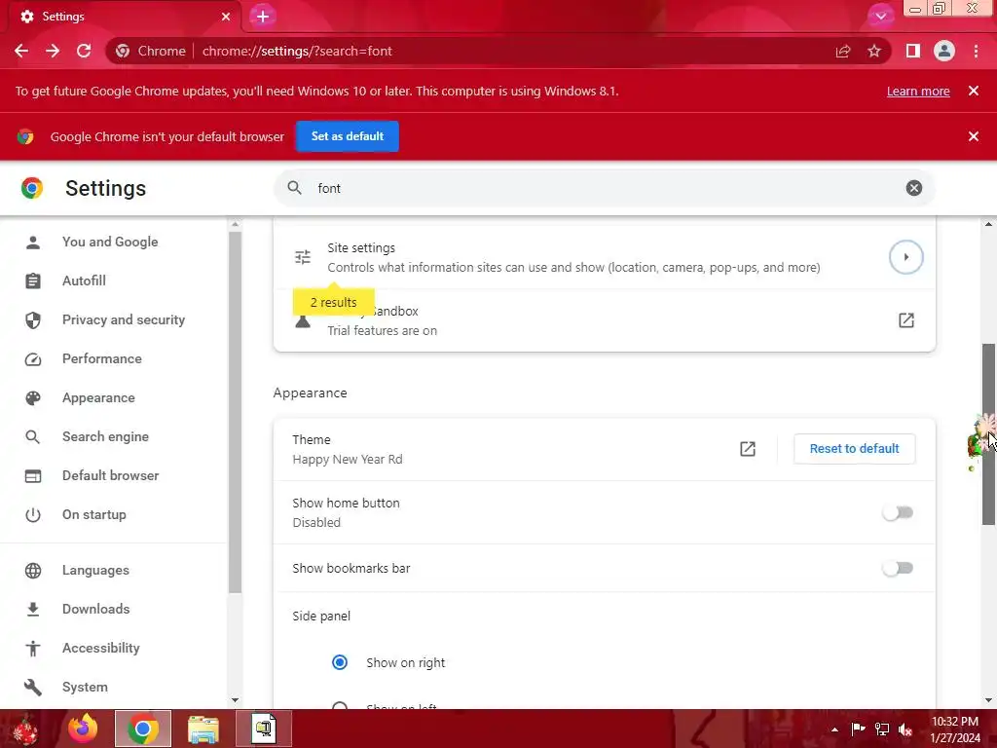Click the magnifier icon in settings search
The width and height of the screenshot is (997, 748).
[294, 188]
